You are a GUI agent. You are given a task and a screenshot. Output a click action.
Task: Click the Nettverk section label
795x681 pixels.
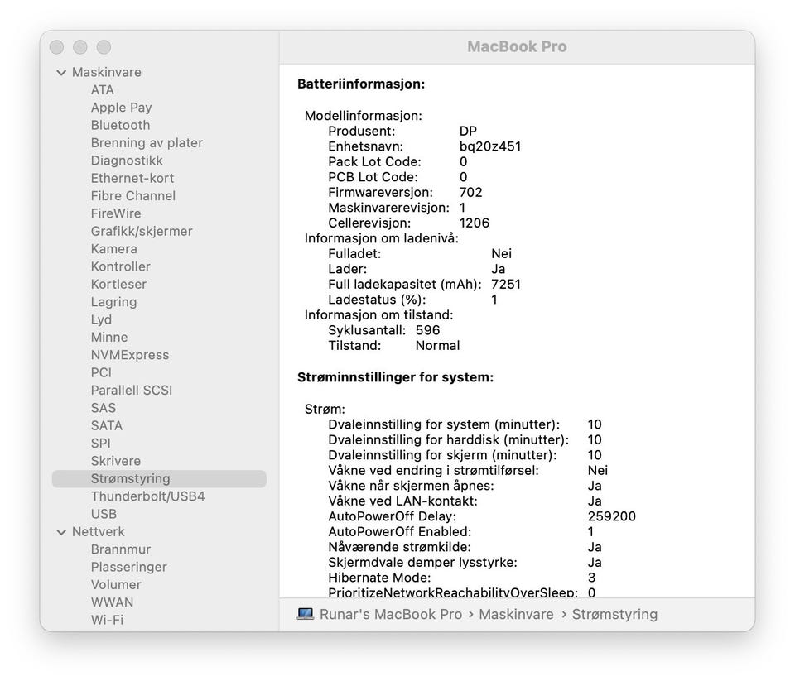(99, 532)
